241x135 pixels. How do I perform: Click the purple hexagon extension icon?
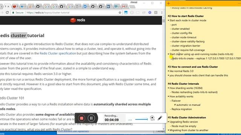point(150,12)
